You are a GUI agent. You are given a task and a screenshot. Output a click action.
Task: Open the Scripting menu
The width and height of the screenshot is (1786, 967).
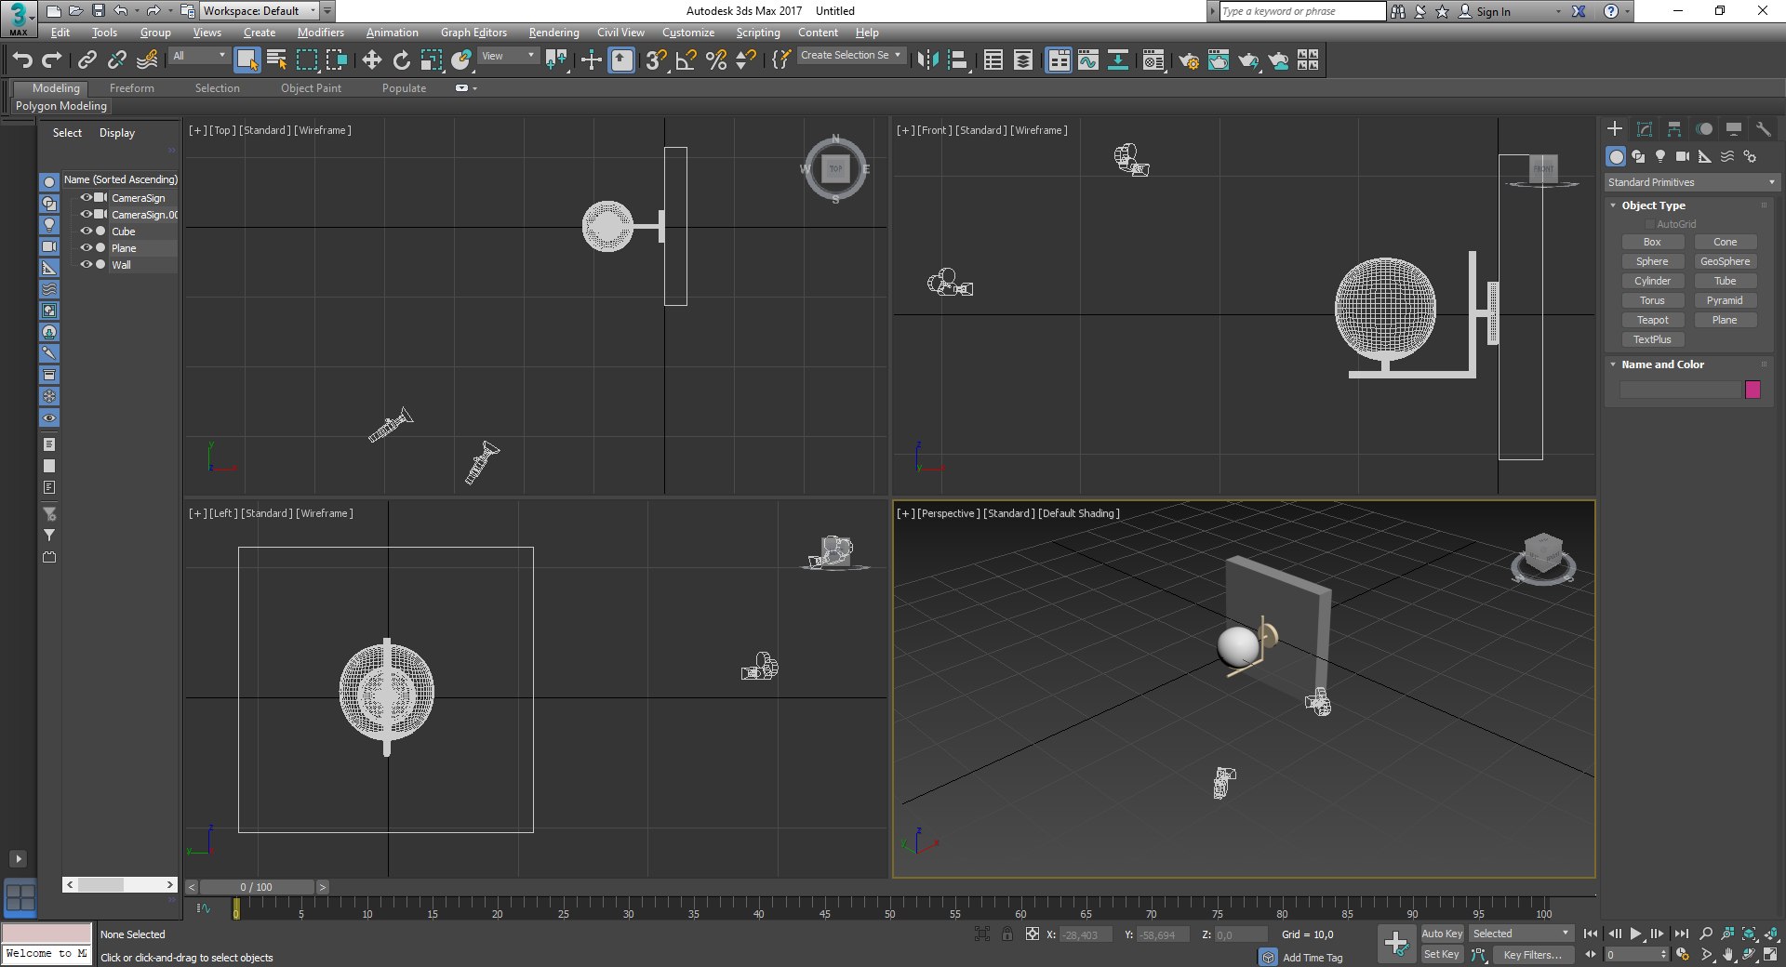click(x=758, y=33)
